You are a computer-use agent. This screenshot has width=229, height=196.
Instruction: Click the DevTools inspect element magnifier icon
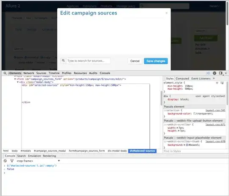point(5,73)
